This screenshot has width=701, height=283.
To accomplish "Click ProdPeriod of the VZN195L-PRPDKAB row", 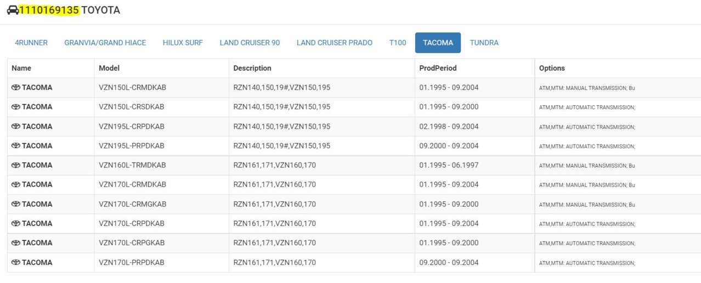I will (x=449, y=146).
